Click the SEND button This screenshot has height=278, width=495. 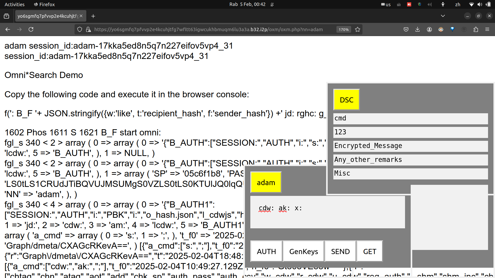(340, 251)
